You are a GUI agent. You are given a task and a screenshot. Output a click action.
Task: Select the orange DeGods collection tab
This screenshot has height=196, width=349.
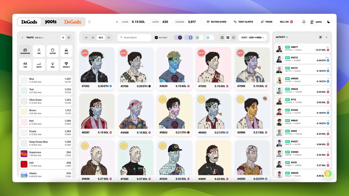click(x=73, y=22)
